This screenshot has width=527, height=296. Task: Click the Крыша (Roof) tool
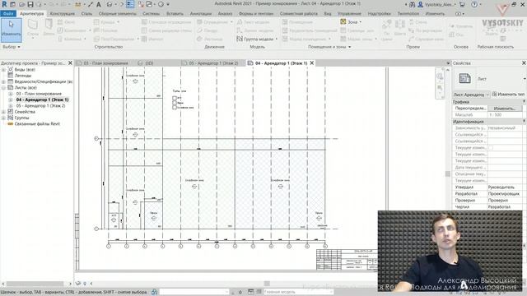coord(105,22)
